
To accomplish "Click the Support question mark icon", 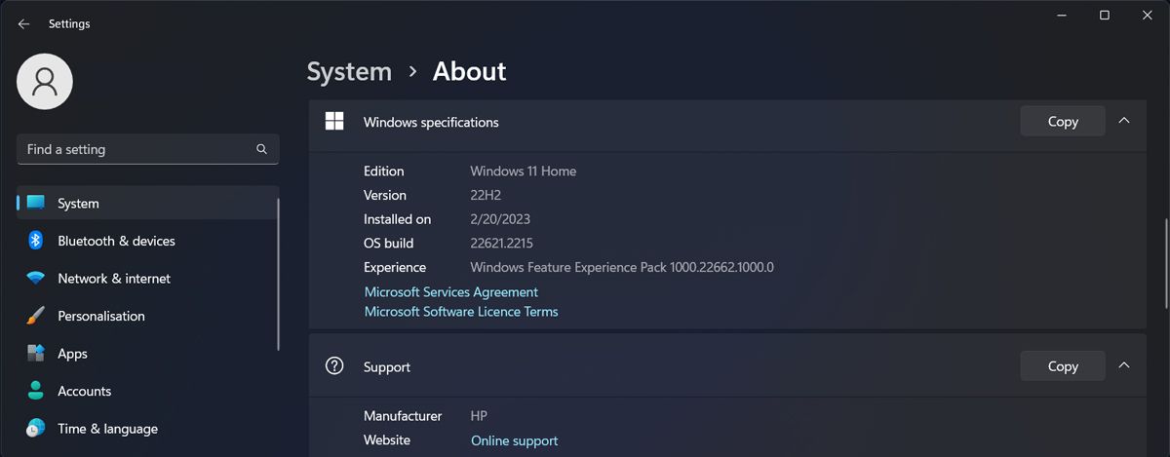I will [x=334, y=366].
